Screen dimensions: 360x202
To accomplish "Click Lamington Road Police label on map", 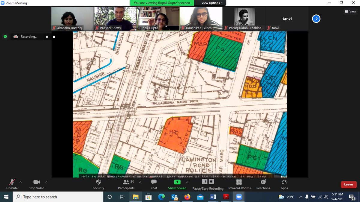I will [x=199, y=165].
